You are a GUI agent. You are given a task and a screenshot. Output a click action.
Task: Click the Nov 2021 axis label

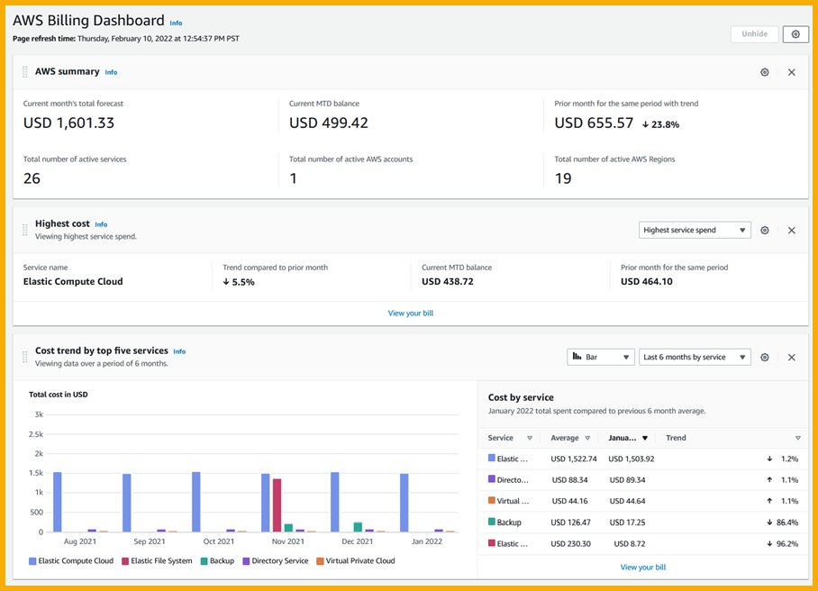pos(288,541)
